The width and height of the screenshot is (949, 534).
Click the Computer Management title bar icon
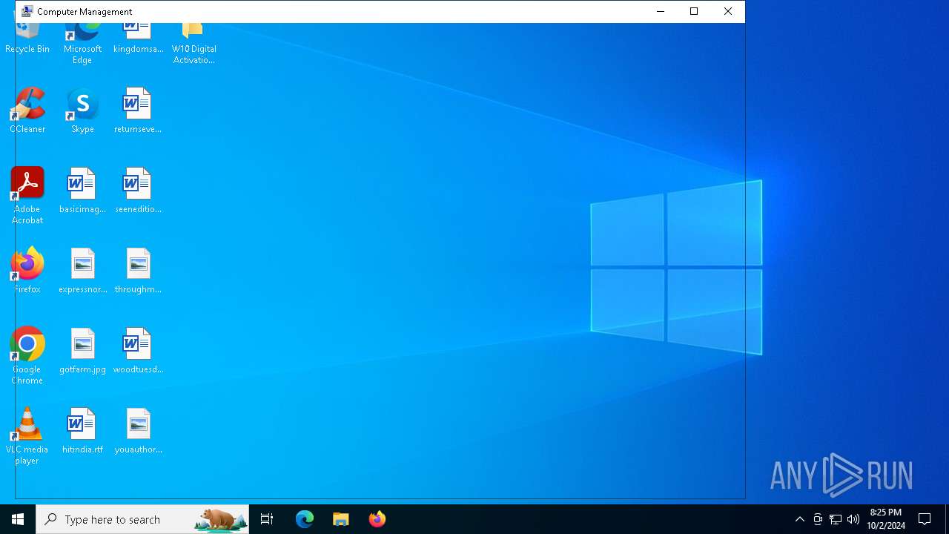click(x=27, y=11)
